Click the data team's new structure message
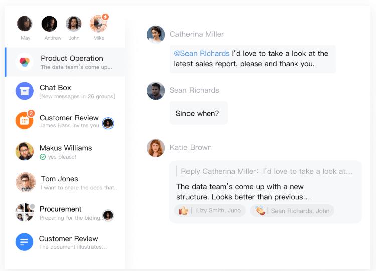Screen dimensions: 376x271 [243, 192]
